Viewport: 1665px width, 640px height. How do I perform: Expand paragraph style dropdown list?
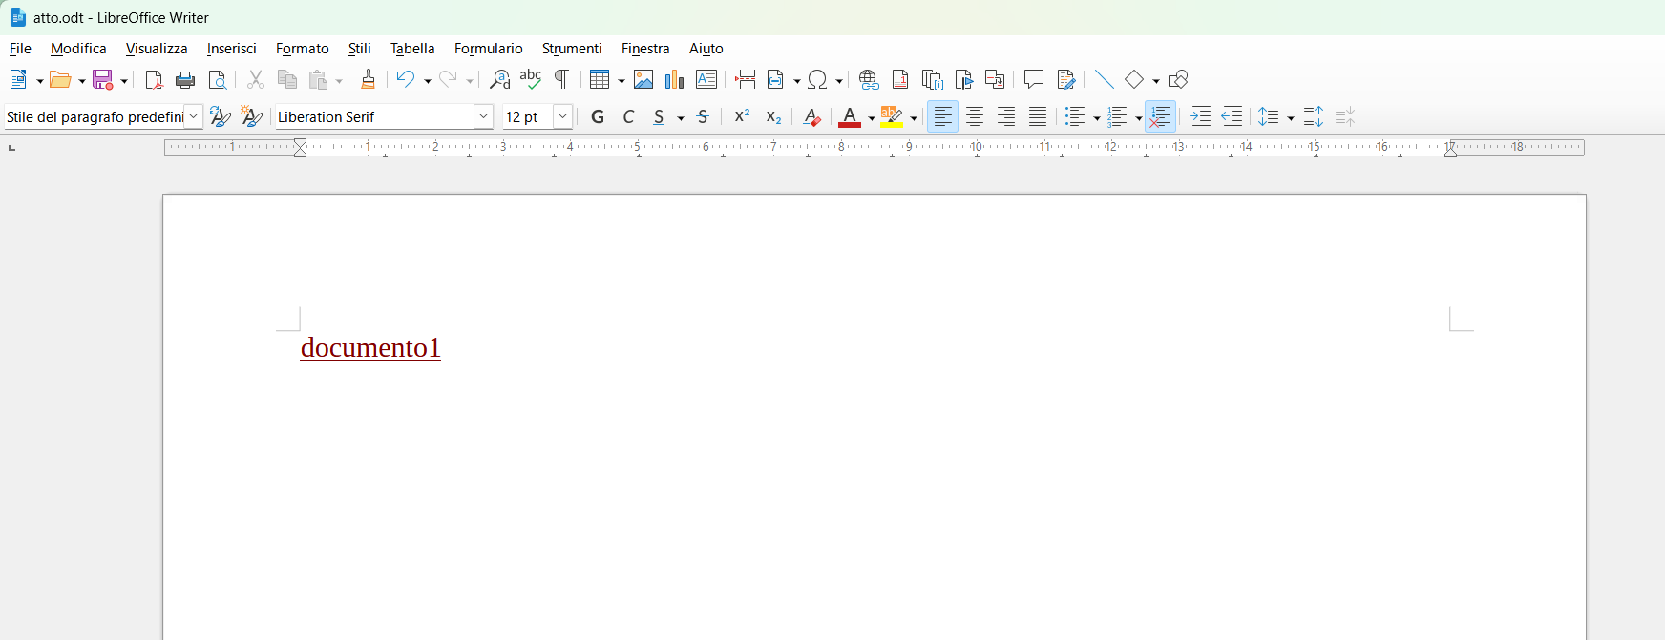194,116
